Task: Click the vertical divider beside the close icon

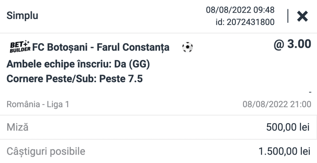Action: point(288,16)
